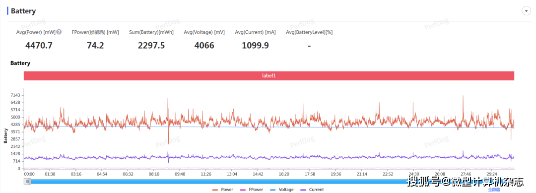
Task: Toggle the Voltage series in the legend
Action: click(282, 190)
